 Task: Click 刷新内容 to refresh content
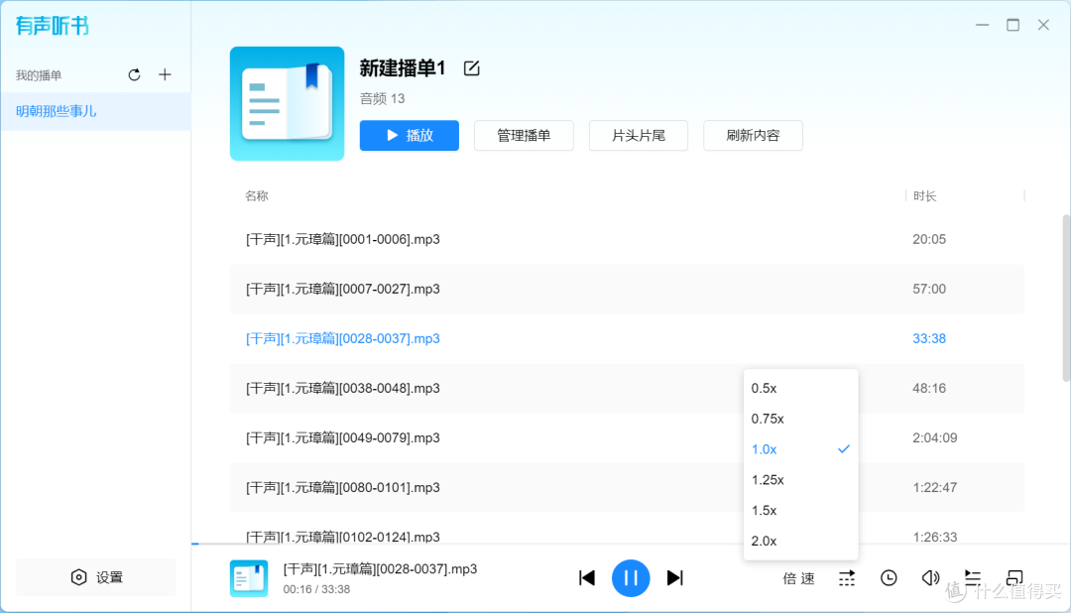(x=753, y=135)
